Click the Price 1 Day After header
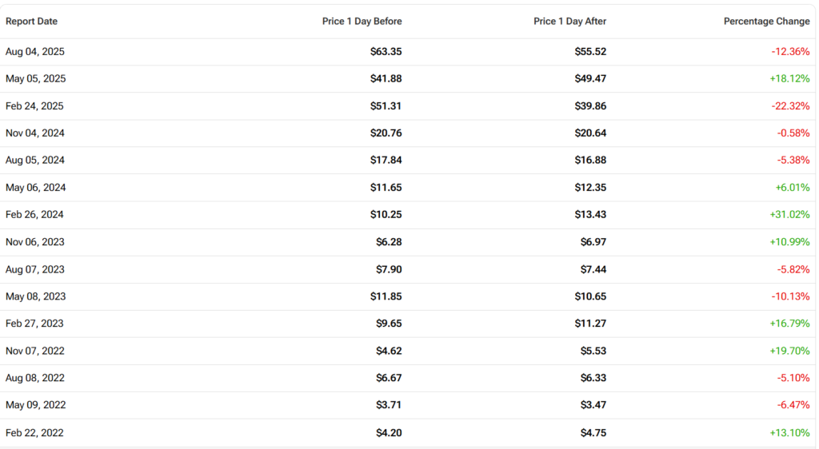 [x=569, y=22]
